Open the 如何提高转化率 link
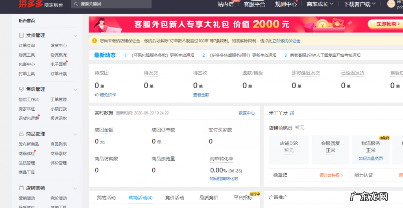 tap(224, 179)
